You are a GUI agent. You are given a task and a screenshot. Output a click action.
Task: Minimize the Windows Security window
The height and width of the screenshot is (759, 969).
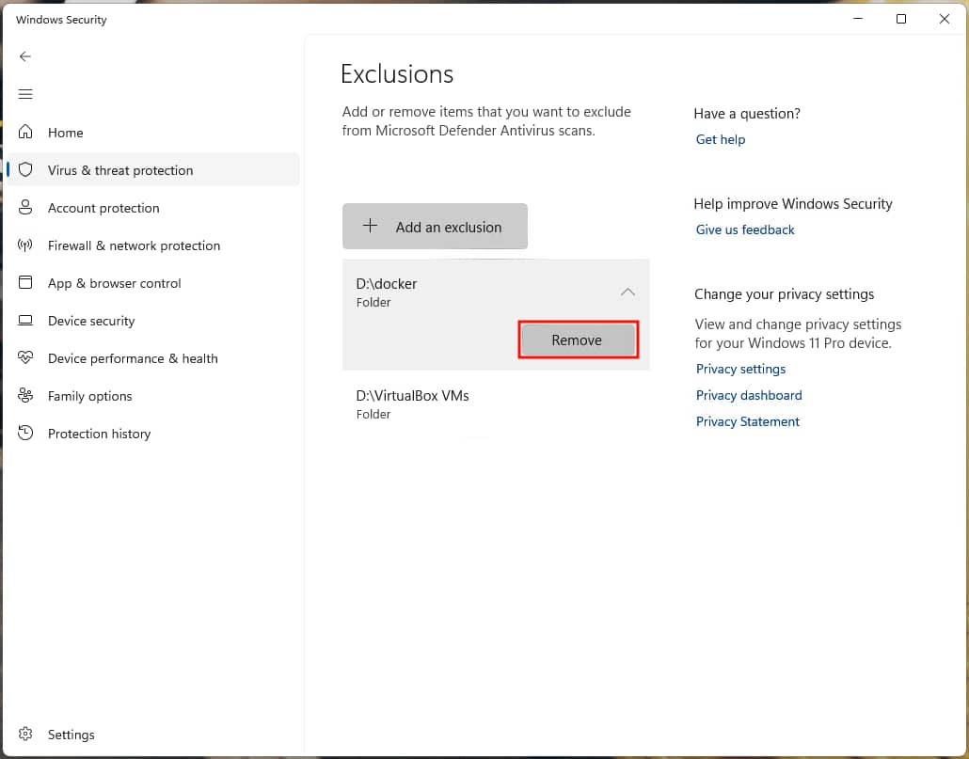(x=858, y=19)
